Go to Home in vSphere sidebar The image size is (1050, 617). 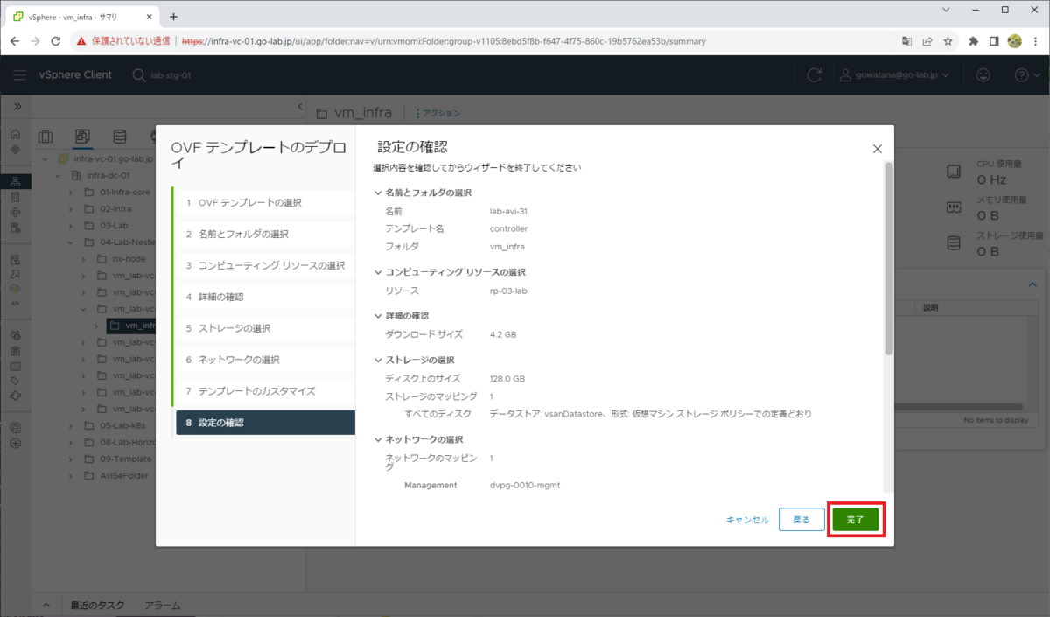[15, 135]
